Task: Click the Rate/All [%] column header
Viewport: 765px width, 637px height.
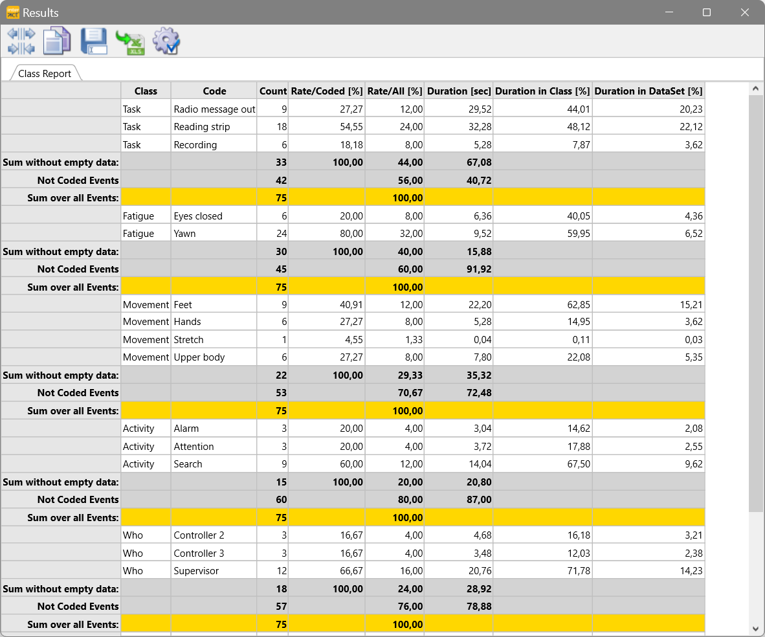Action: [x=395, y=91]
